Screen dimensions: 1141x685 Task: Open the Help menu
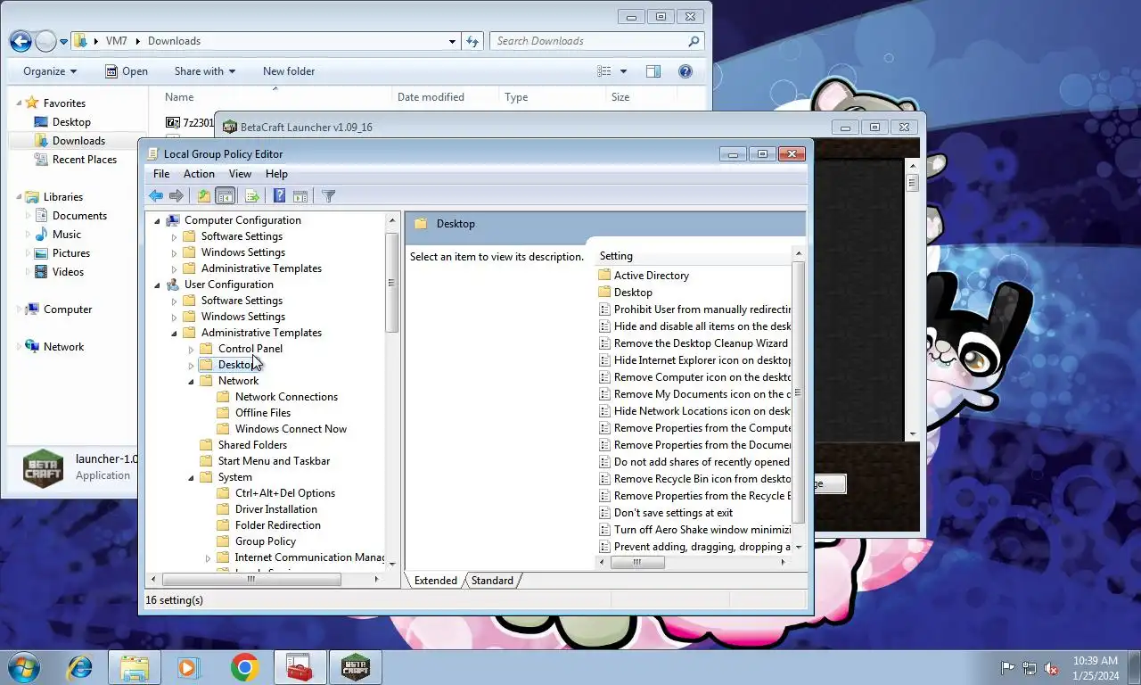276,174
